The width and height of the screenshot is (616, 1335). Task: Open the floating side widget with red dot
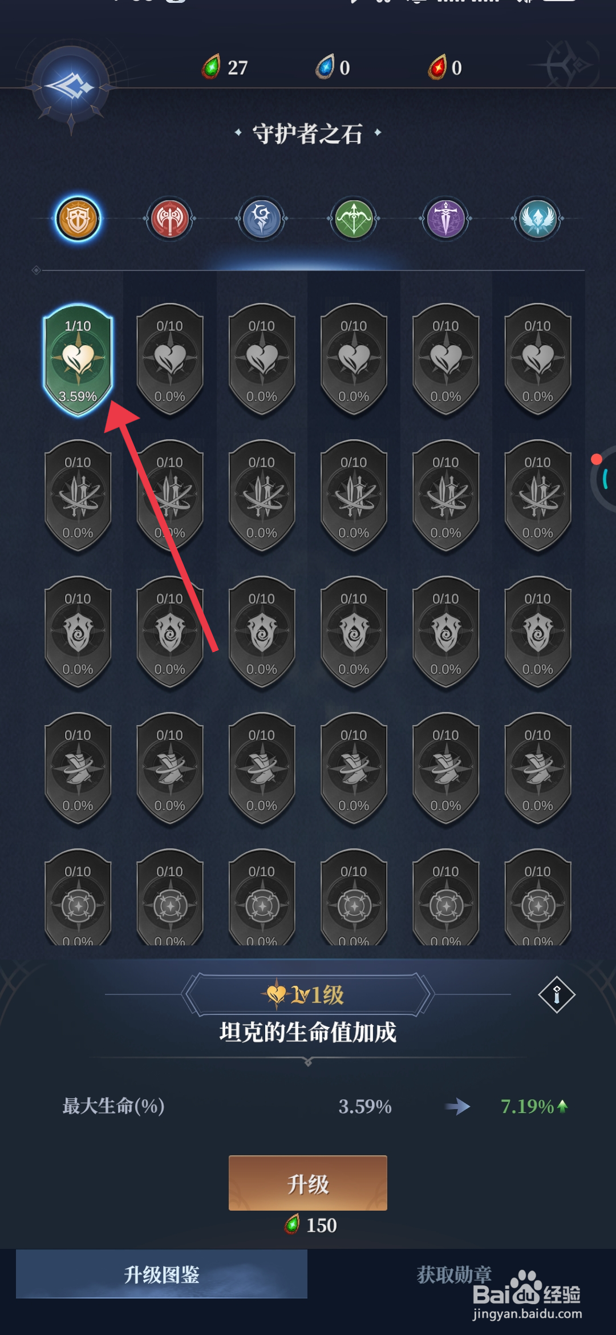click(603, 478)
